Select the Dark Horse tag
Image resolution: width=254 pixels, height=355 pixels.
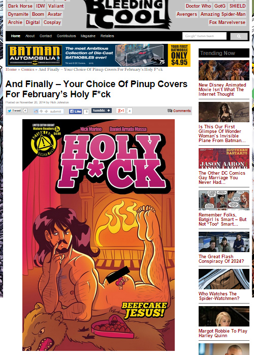coord(20,6)
